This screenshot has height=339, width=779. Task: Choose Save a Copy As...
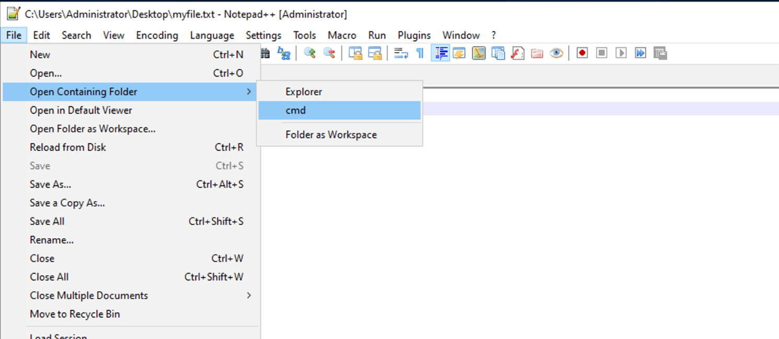67,202
